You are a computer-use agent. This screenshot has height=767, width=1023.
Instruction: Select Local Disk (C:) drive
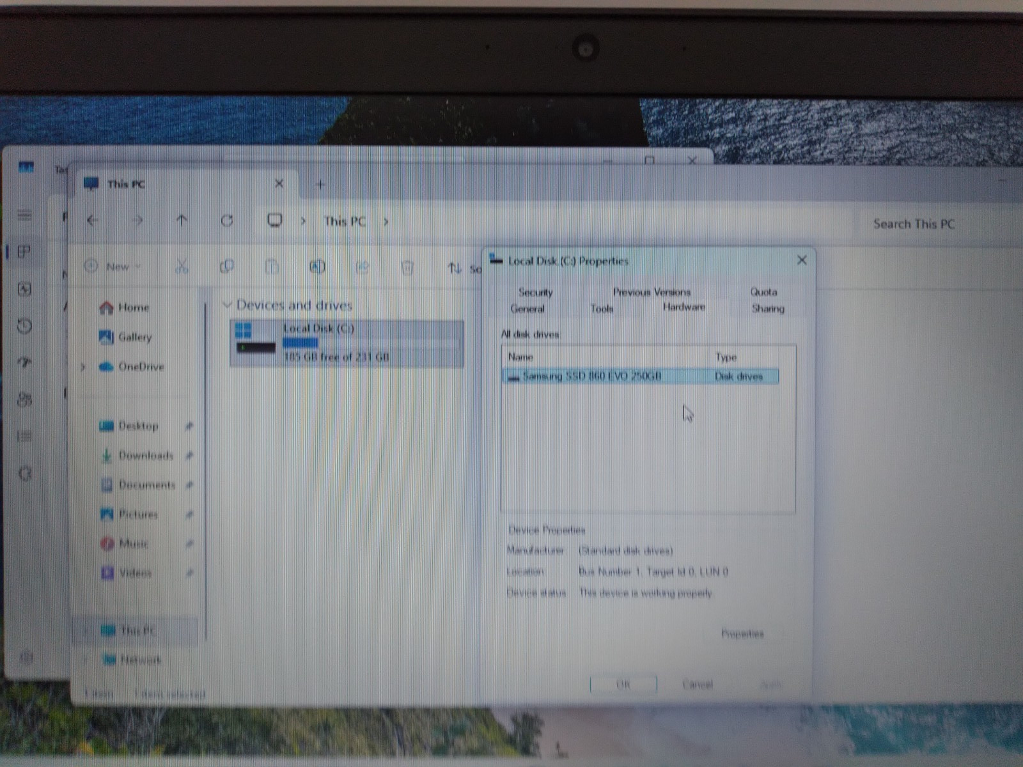click(347, 343)
